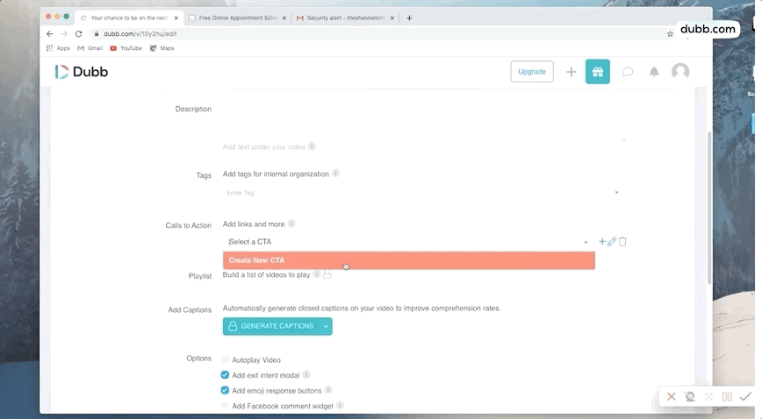This screenshot has height=419, width=762.
Task: Switch to the Your chance to be on the next tab
Action: [129, 18]
